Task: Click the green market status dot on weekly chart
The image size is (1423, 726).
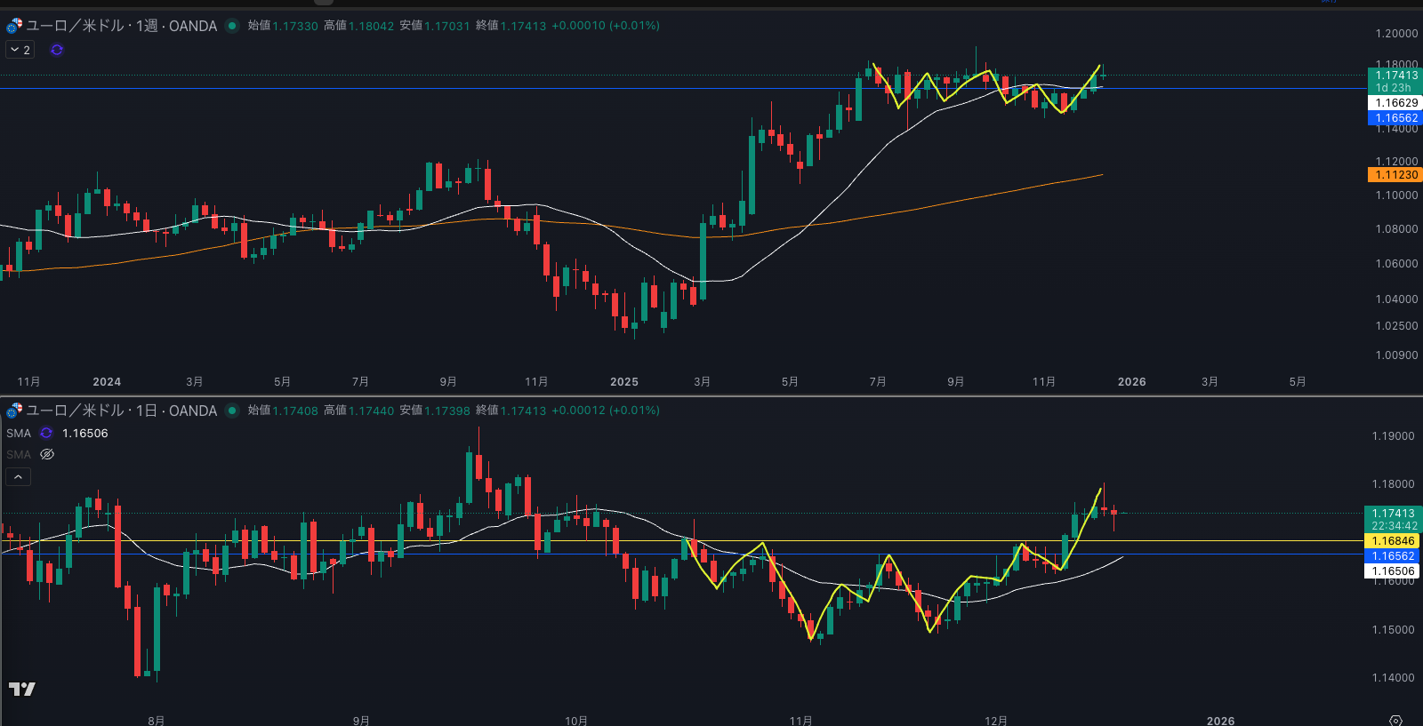Action: pos(232,26)
